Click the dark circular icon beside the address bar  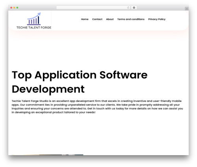134,8
